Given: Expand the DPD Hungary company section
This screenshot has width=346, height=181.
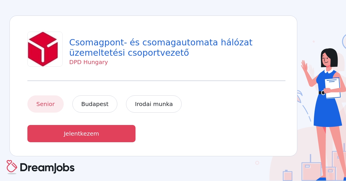Looking at the screenshot, I should (89, 62).
